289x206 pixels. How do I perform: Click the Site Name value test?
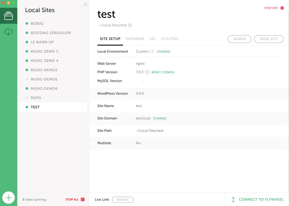139,106
